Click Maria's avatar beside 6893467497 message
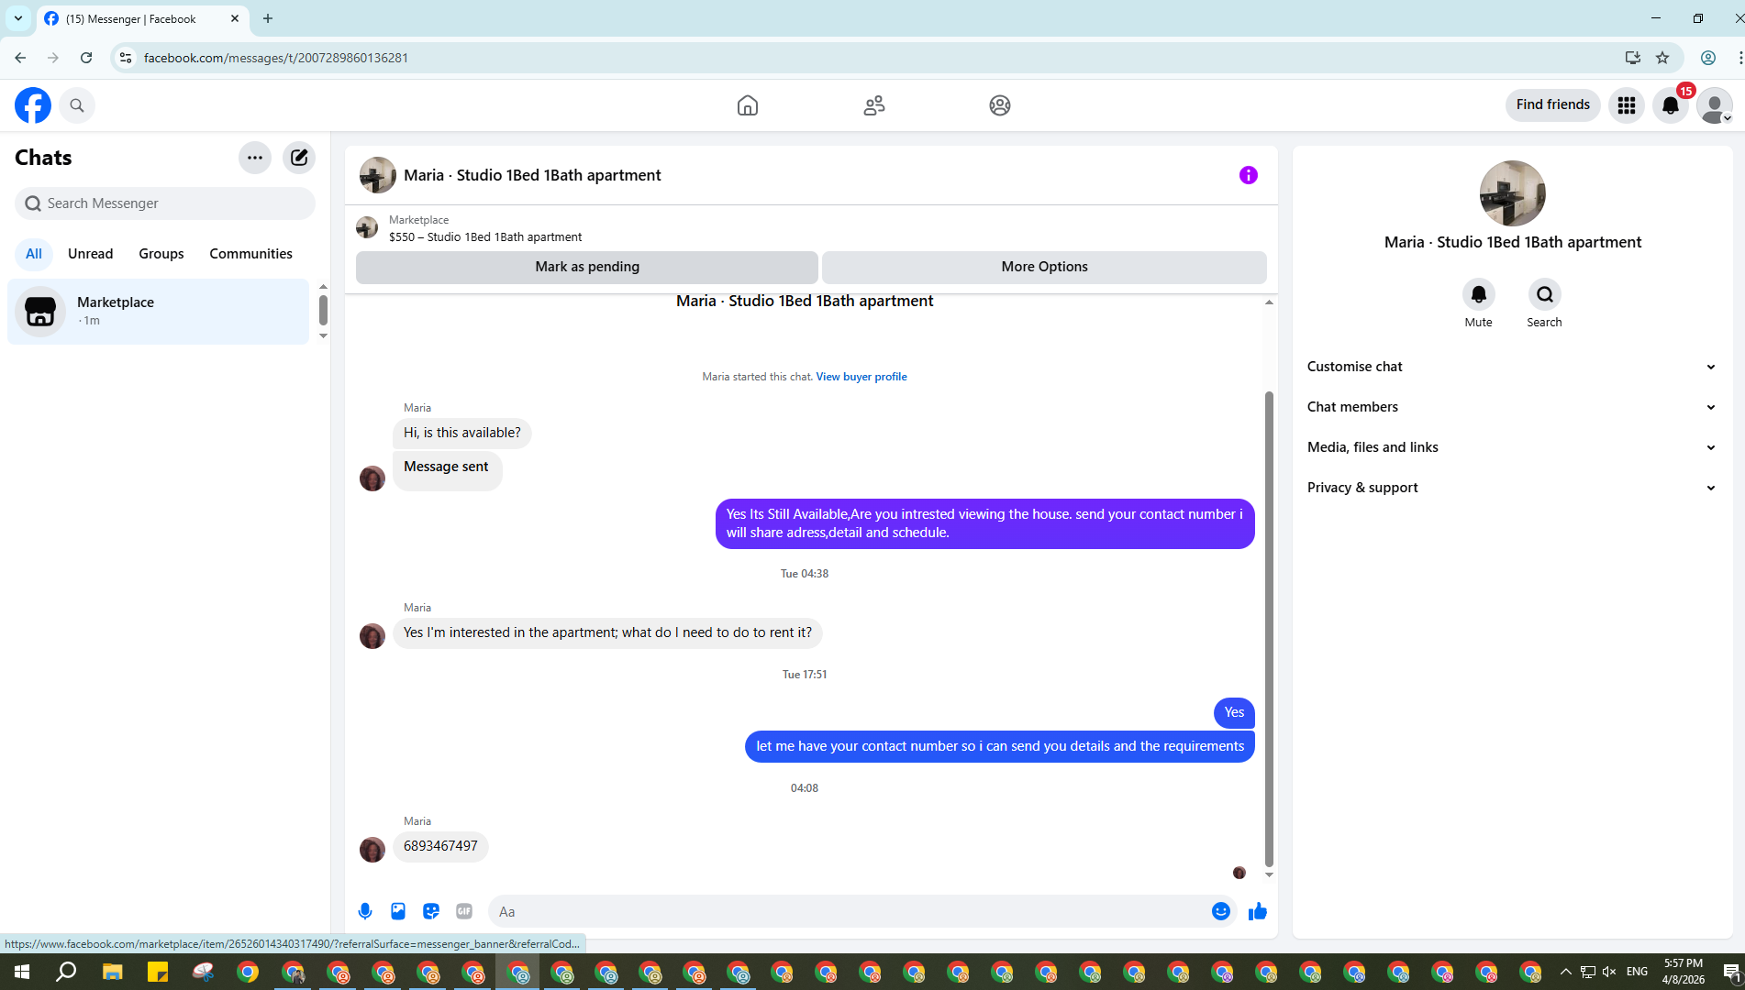Screen dimensions: 1745x990 372,850
